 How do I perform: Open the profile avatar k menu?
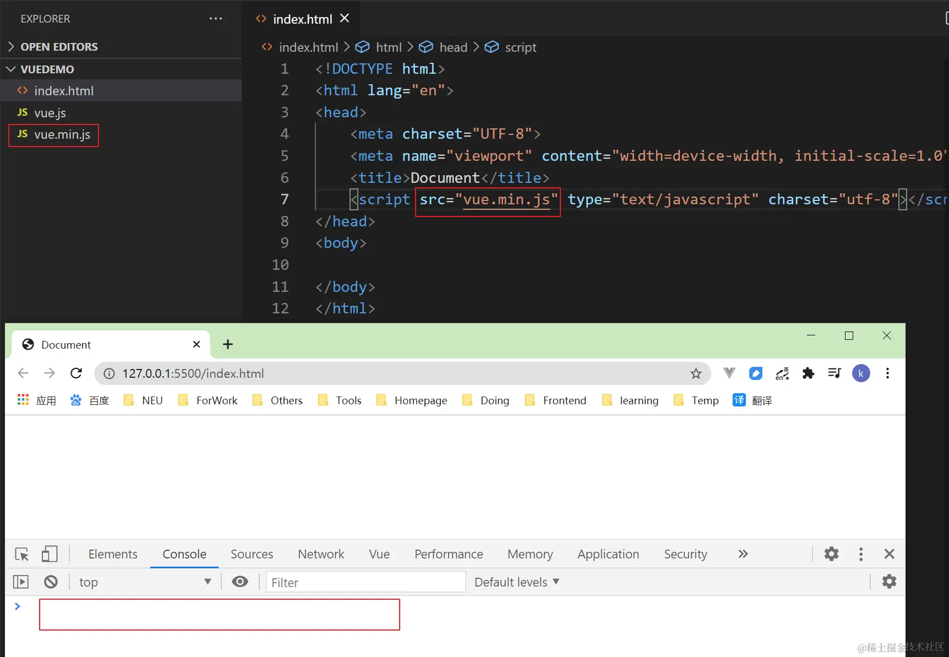(861, 373)
